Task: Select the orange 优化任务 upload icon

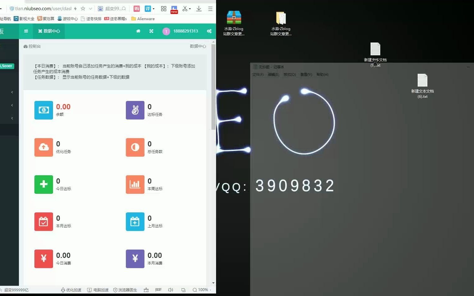Action: (43, 147)
